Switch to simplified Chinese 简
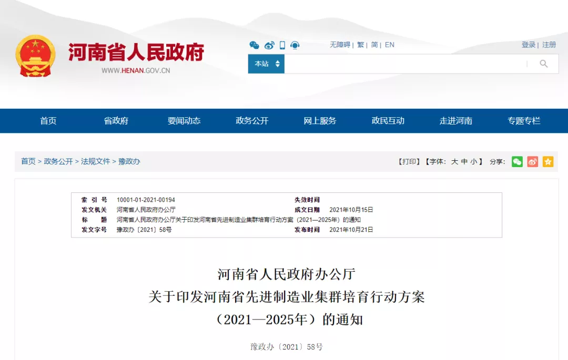Viewport: 568px width, 360px height. tap(374, 45)
